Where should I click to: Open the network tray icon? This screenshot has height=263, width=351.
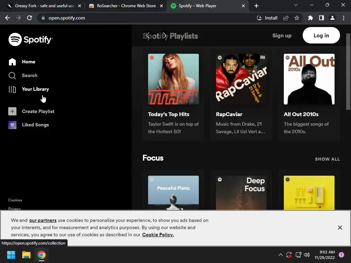(x=299, y=255)
